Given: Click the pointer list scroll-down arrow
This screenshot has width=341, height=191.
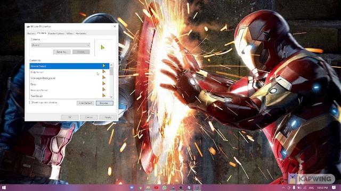Looking at the screenshot, I should click(x=111, y=97).
